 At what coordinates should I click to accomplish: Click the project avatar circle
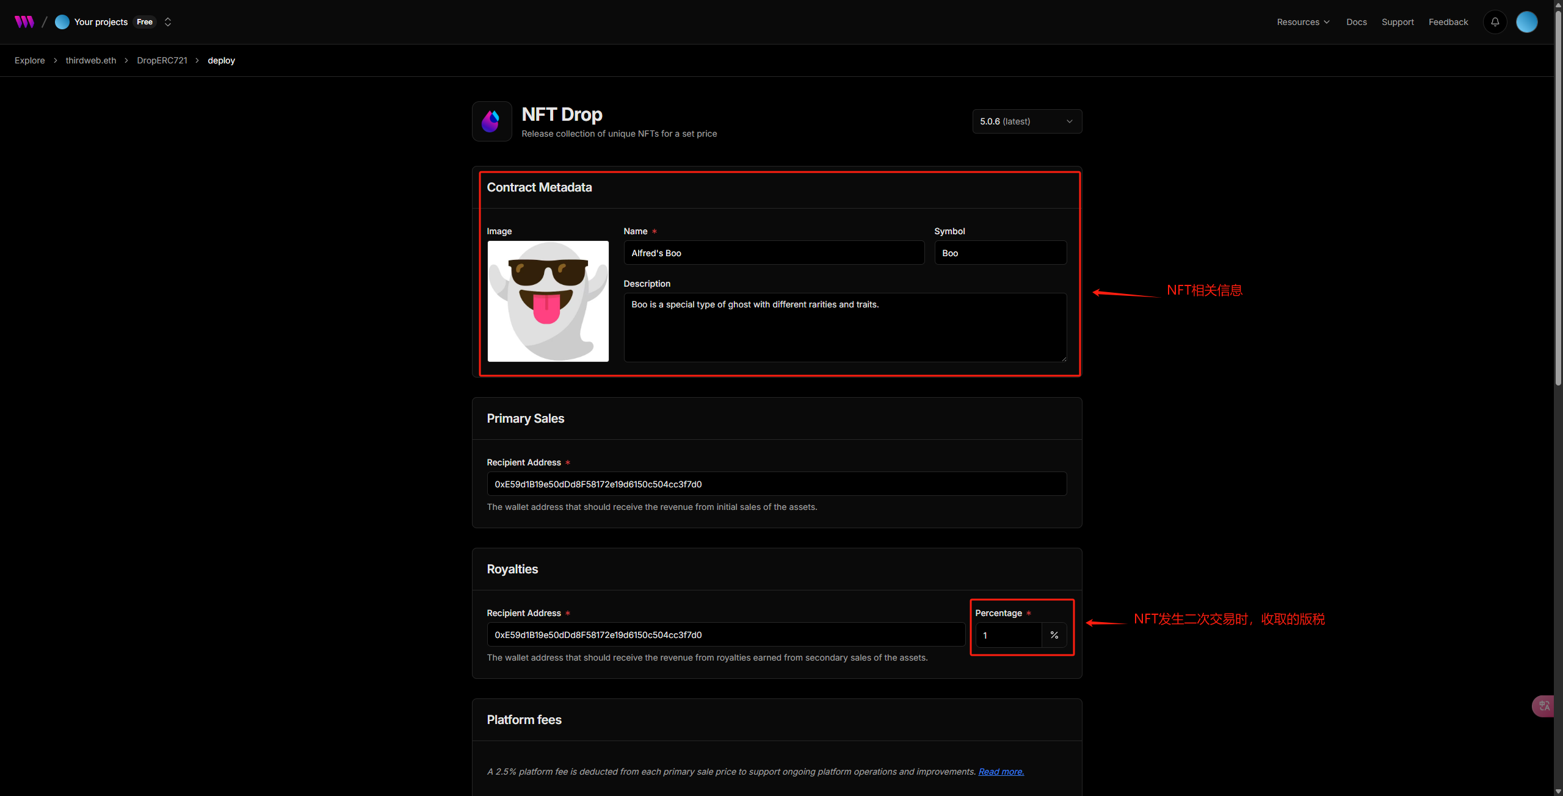62,22
